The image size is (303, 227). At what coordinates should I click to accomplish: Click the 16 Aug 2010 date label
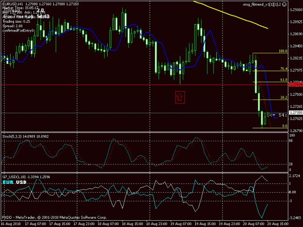pos(11,224)
